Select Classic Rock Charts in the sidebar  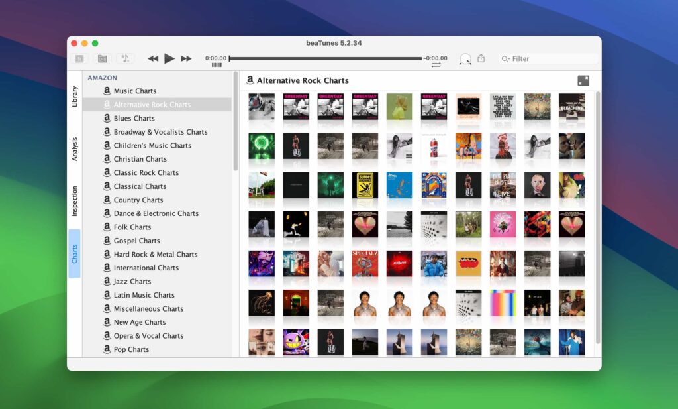click(147, 172)
